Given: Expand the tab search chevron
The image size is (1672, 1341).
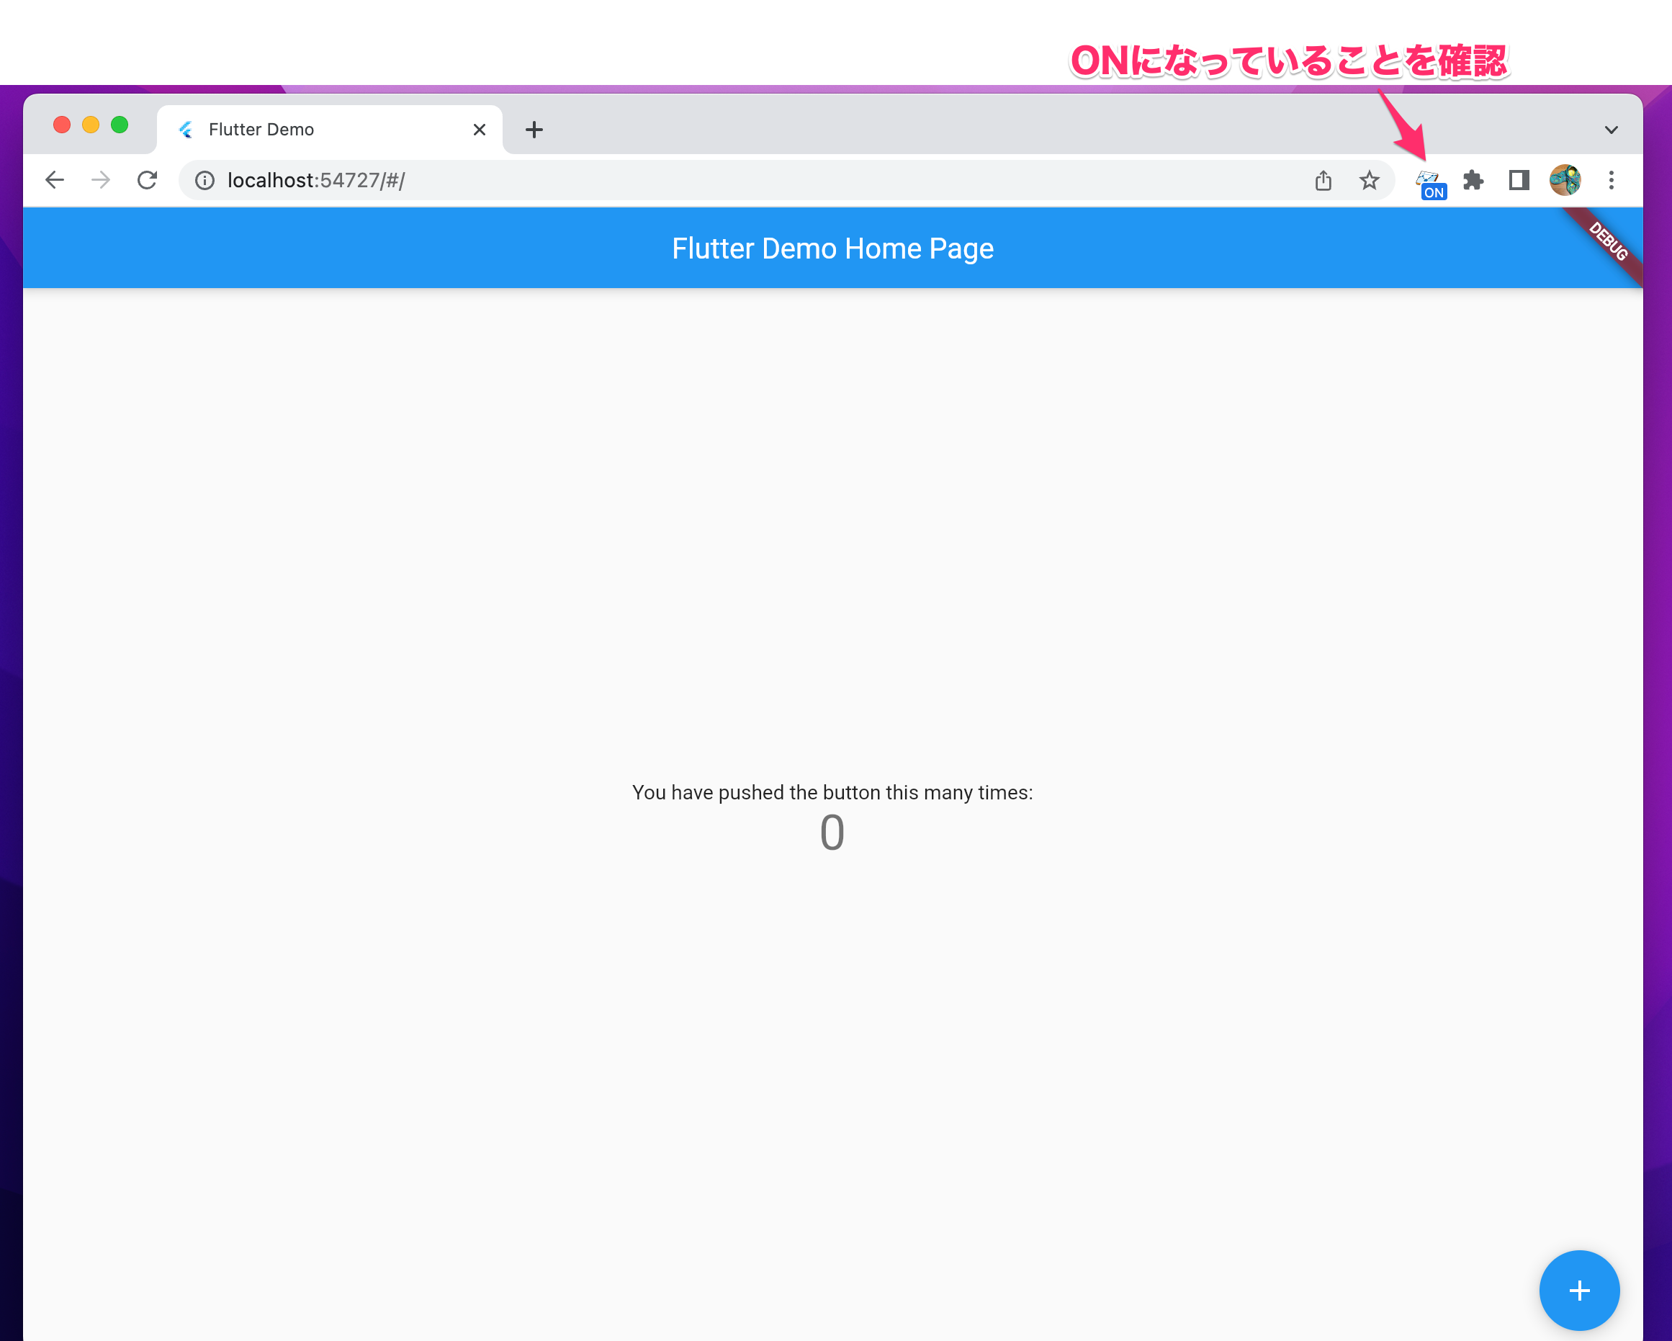Looking at the screenshot, I should click(x=1612, y=130).
